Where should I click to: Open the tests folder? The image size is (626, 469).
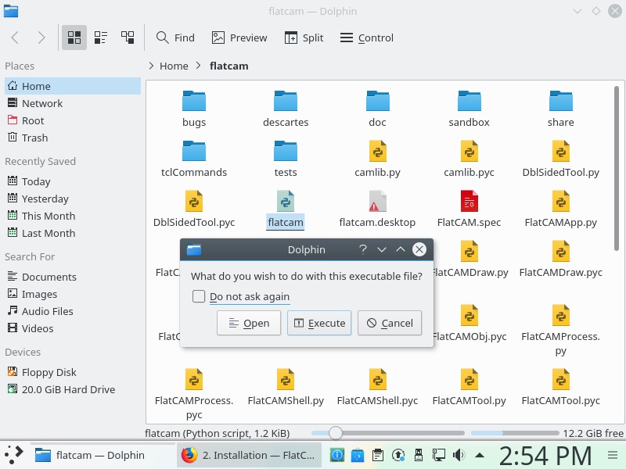pos(286,159)
